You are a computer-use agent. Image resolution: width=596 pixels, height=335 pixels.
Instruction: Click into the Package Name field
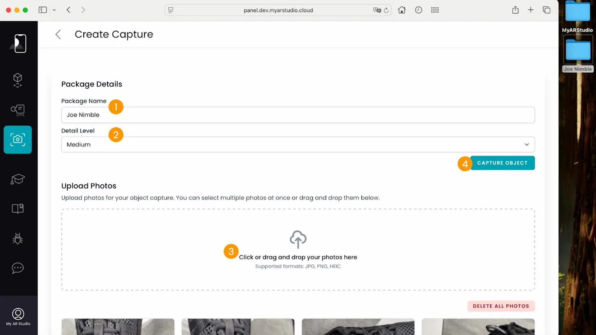298,115
